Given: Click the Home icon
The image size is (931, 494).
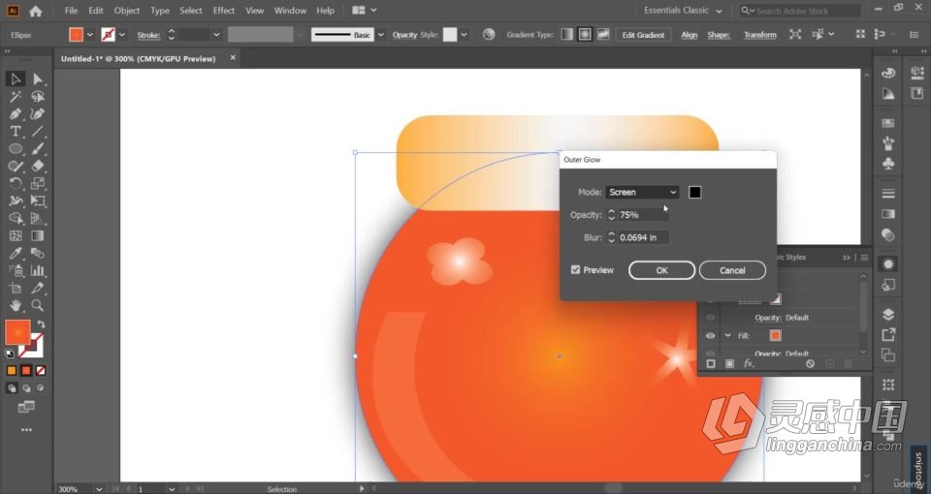Looking at the screenshot, I should click(x=36, y=11).
